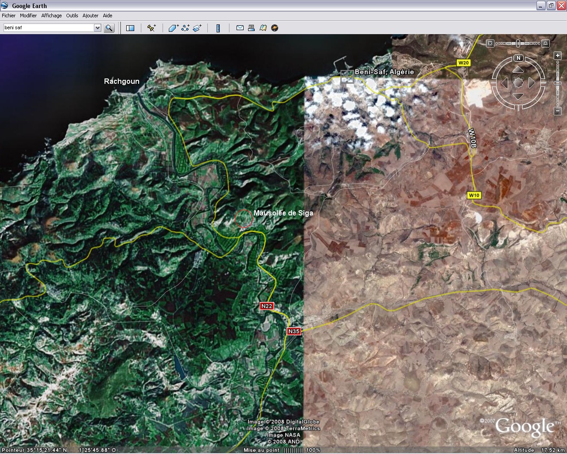Click the add image overlay icon

197,28
